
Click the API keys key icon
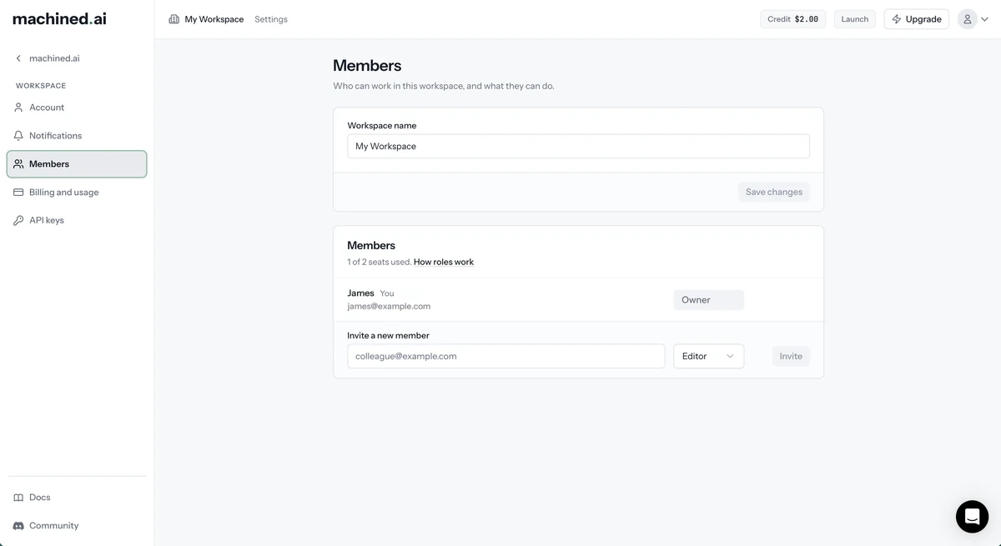pyautogui.click(x=18, y=221)
